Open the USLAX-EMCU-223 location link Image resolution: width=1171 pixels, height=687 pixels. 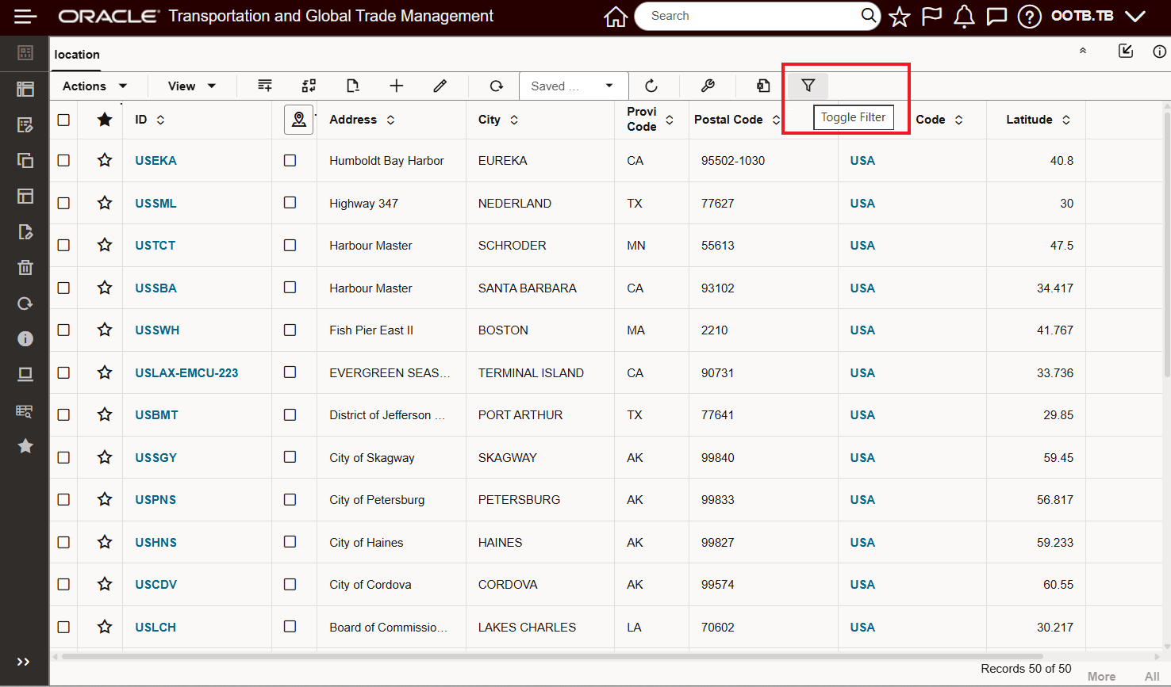[186, 372]
